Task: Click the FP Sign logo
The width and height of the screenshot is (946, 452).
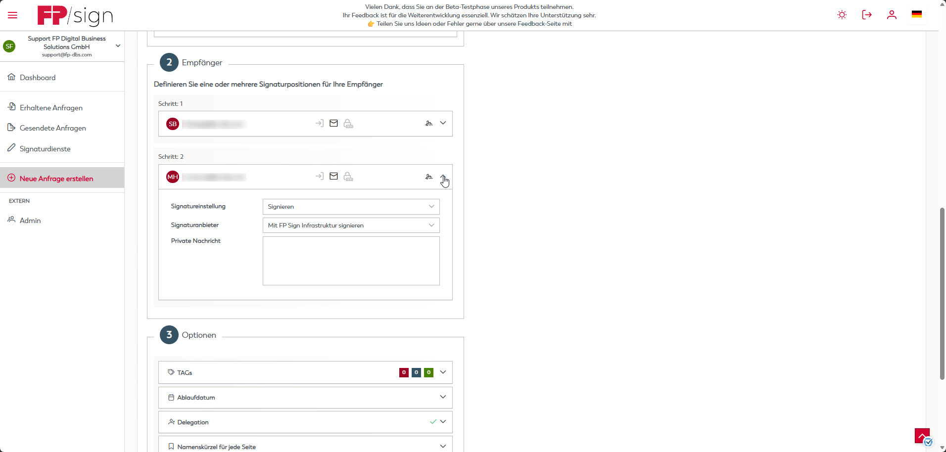Action: coord(75,15)
